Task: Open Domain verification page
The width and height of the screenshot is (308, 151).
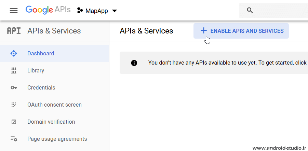Action: pyautogui.click(x=55, y=122)
